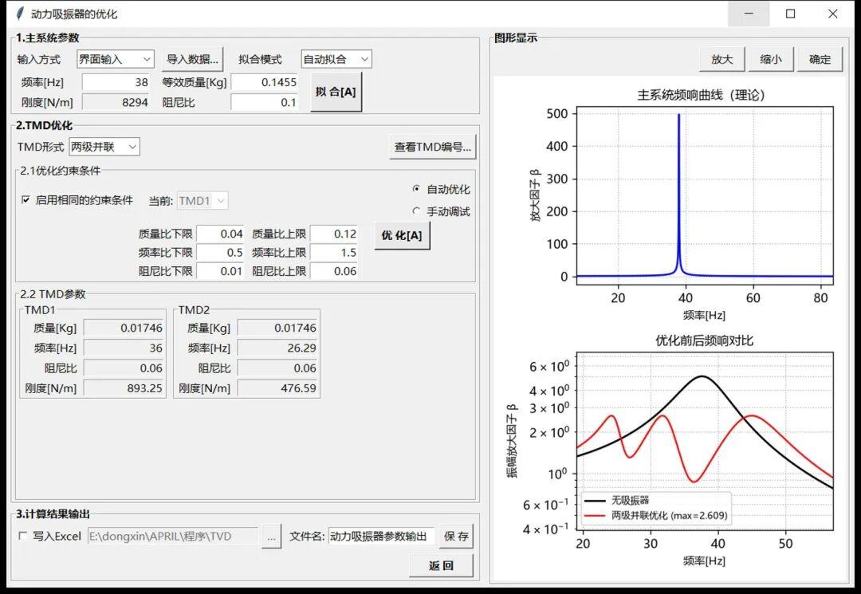Open the TMD形式 dropdown showing 两级并联

(104, 147)
